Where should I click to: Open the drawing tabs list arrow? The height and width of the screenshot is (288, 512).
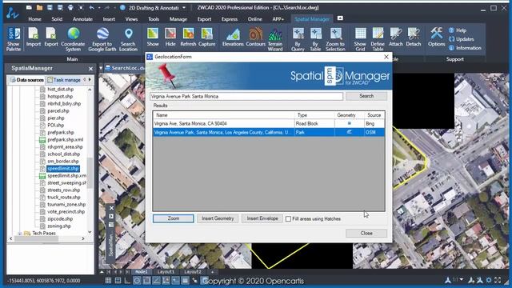(101, 68)
